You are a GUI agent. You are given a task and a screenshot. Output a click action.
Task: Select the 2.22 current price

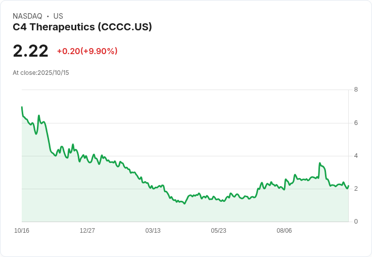click(x=30, y=51)
